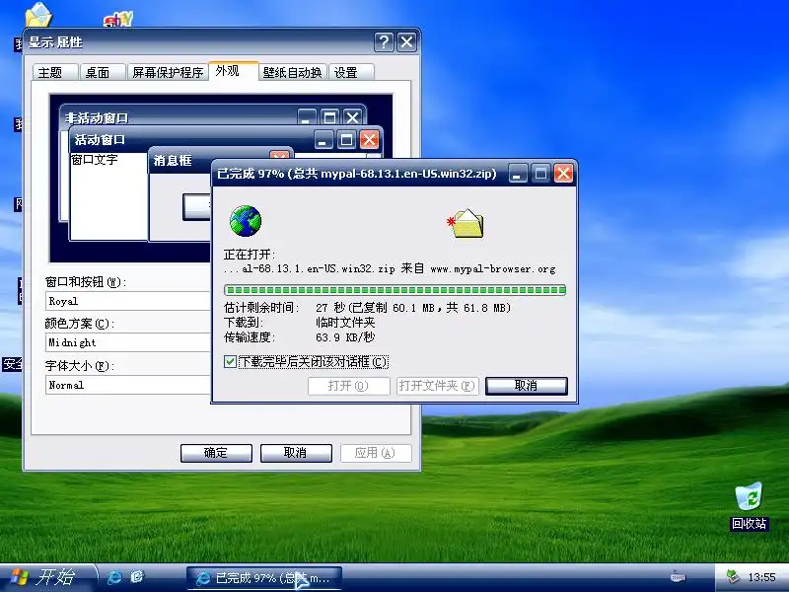789x592 pixels.
Task: Click the mail folder desktop icon
Action: pyautogui.click(x=38, y=15)
